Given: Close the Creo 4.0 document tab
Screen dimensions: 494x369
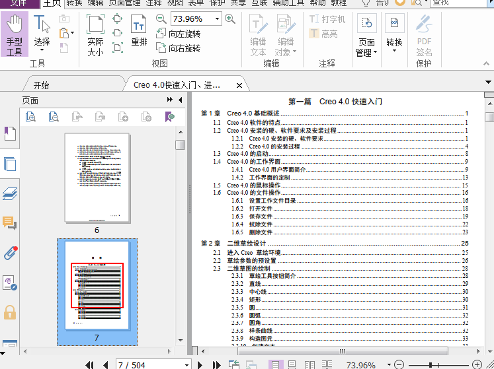Looking at the screenshot, I should 239,85.
